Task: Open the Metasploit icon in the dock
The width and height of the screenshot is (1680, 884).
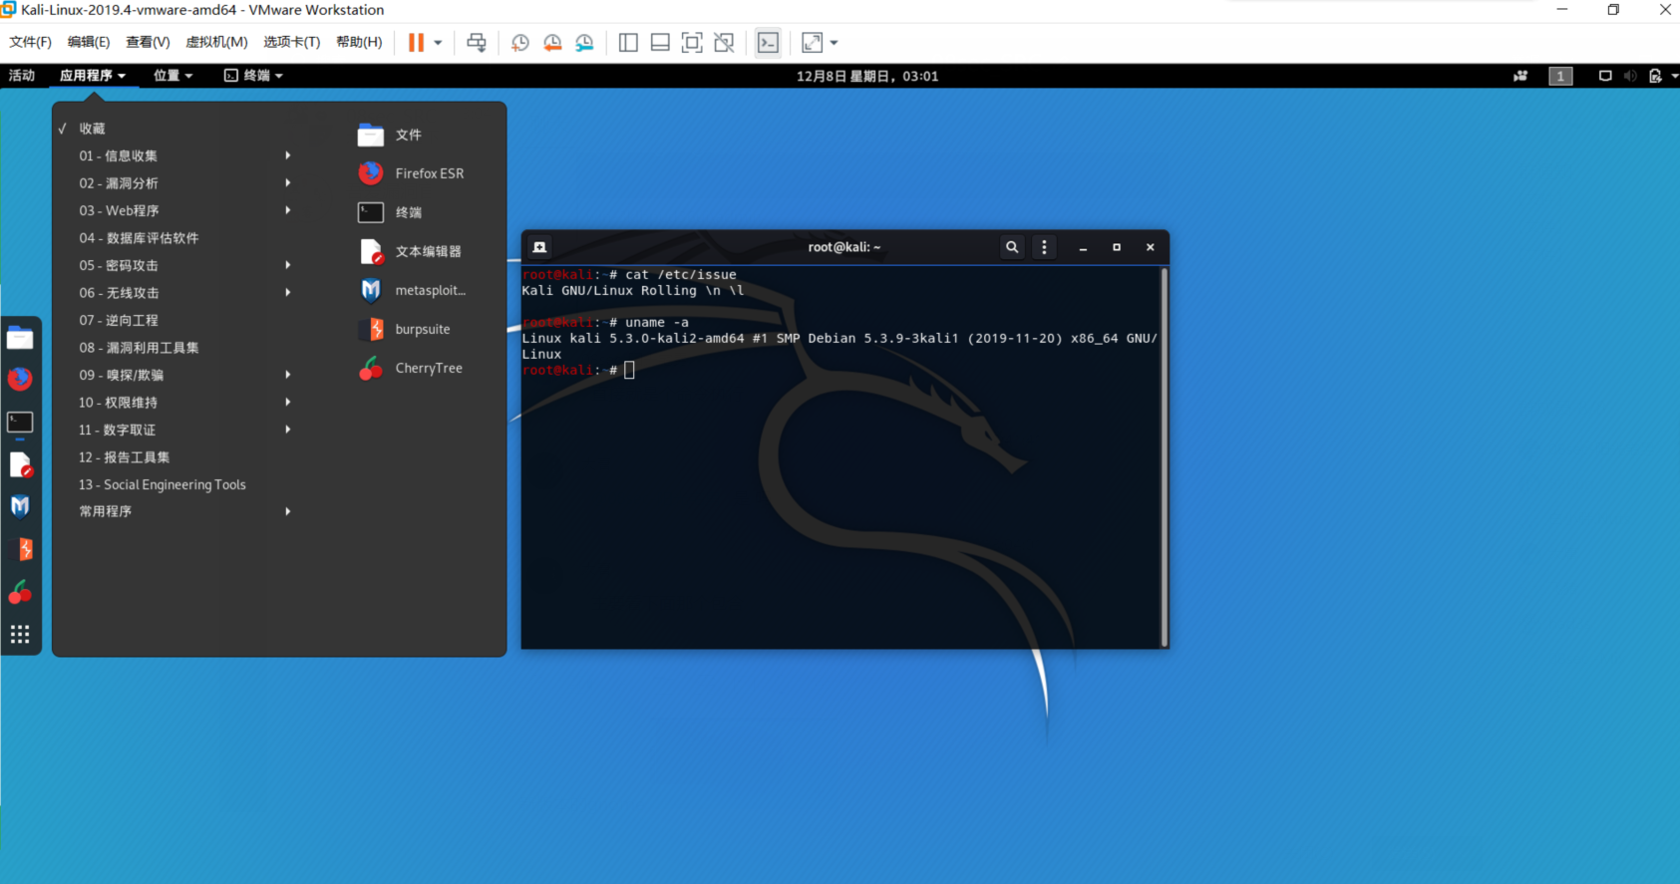Action: click(20, 506)
